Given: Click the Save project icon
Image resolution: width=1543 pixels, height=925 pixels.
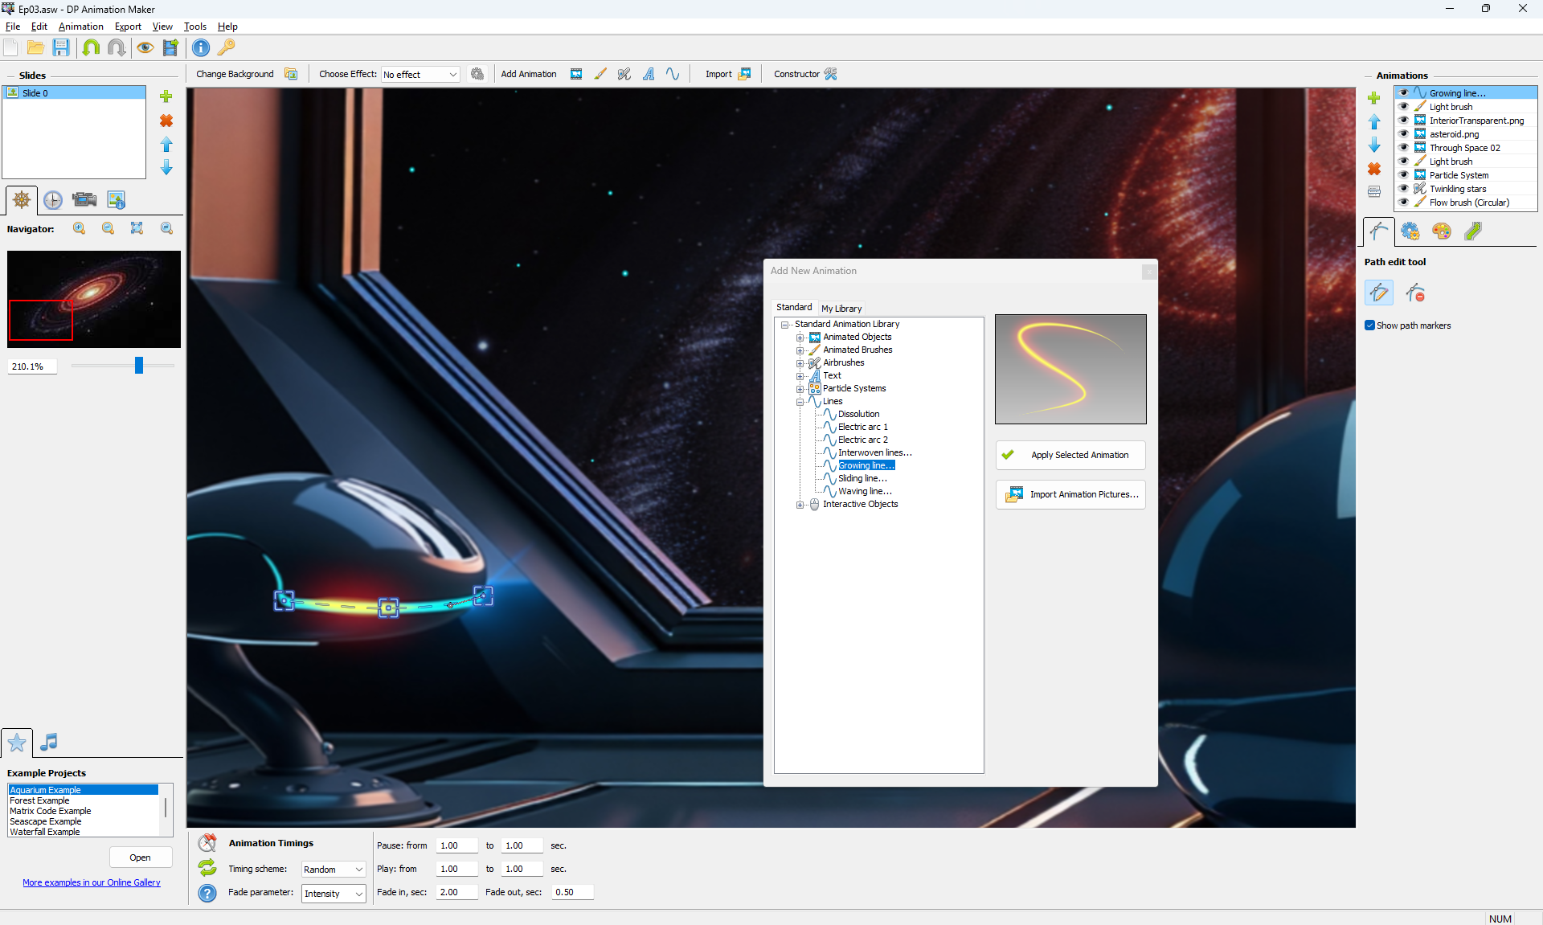Looking at the screenshot, I should 61,47.
